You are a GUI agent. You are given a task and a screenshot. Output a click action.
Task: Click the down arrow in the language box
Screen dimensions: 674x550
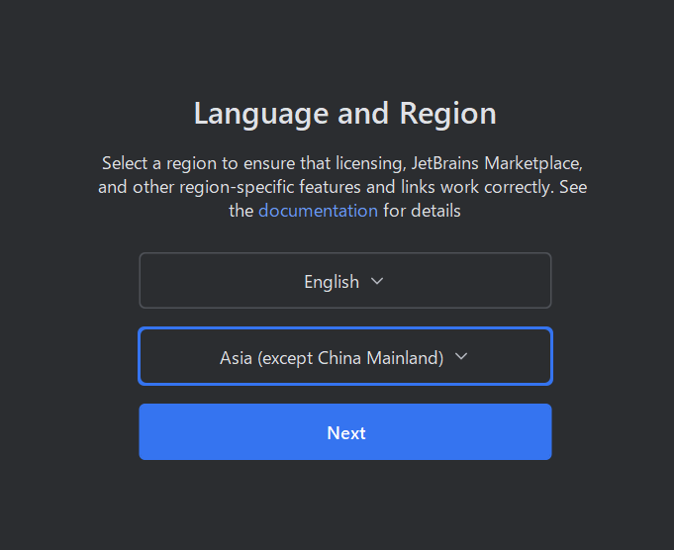377,281
